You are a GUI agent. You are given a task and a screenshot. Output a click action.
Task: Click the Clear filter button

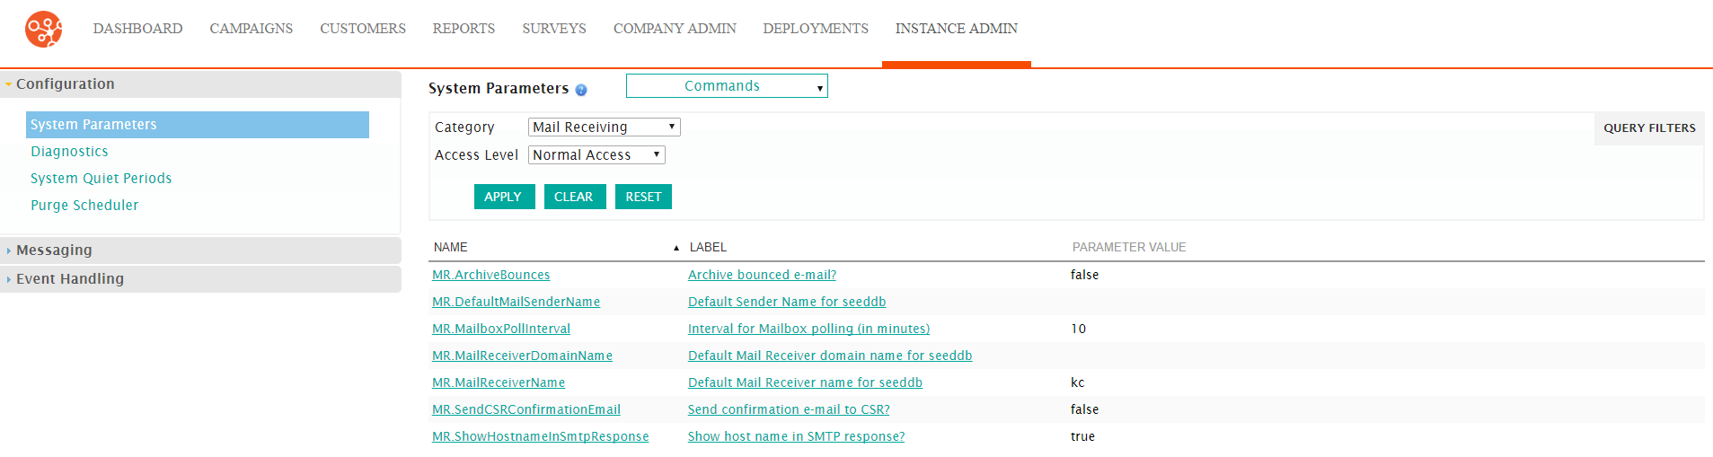pos(575,197)
